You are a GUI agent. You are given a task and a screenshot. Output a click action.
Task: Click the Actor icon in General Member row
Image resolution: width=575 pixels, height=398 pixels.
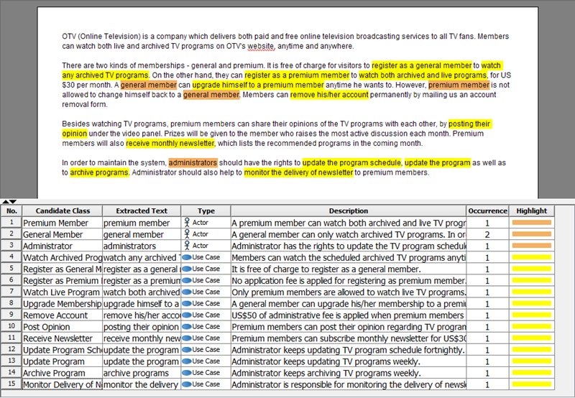click(187, 234)
